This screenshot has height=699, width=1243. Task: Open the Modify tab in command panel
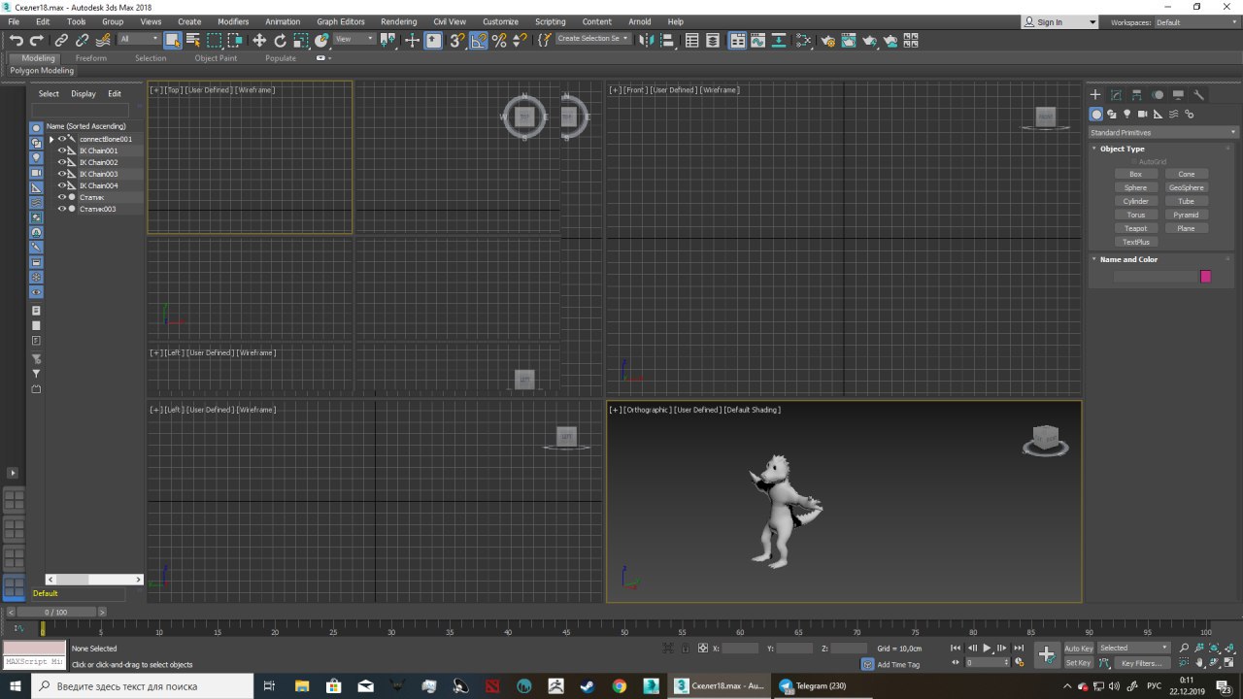pos(1116,95)
